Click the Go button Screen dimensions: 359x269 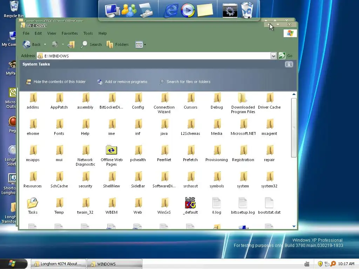click(x=285, y=56)
